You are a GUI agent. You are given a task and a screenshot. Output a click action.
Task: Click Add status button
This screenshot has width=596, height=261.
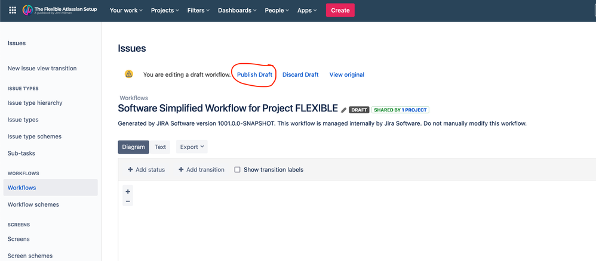coord(146,170)
